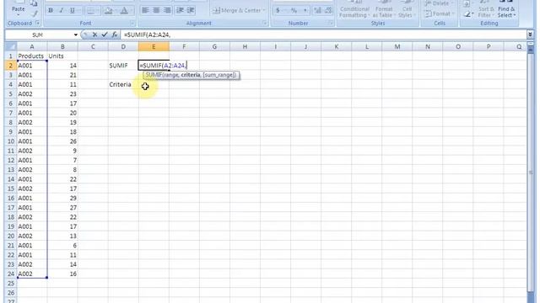Click the Underline icon

(73, 10)
